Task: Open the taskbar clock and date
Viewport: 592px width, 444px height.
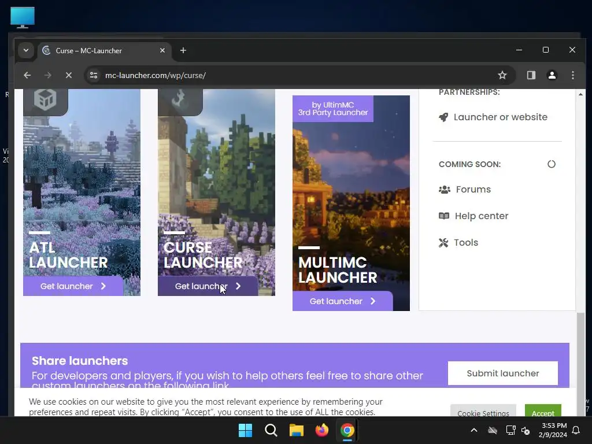Action: pos(553,430)
